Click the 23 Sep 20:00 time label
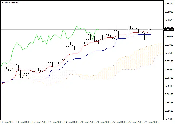This screenshot has width=175, height=125. point(103,122)
